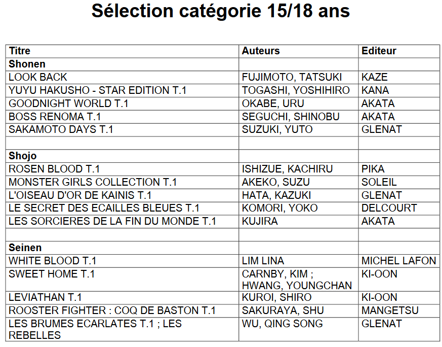Click author TOGASHI, YOSHIHIRO
The height and width of the screenshot is (347, 442).
tap(296, 90)
